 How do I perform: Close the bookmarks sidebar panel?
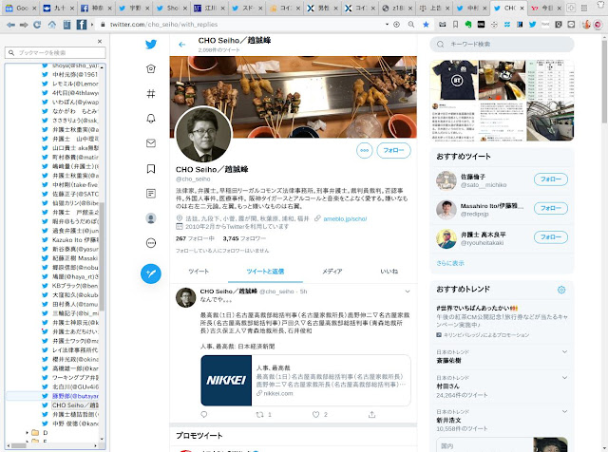[100, 41]
